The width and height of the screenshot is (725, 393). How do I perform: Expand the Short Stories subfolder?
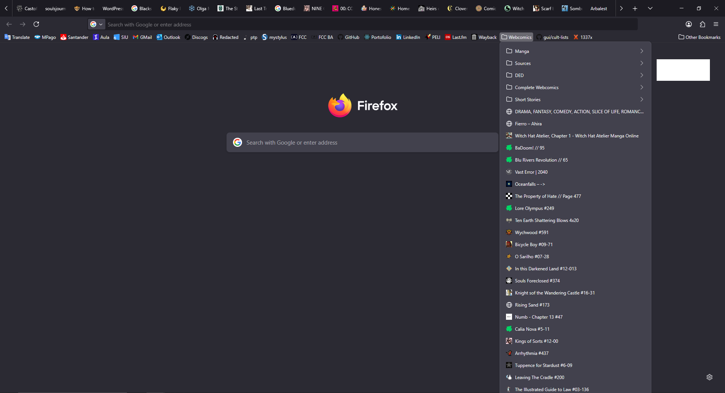coord(575,99)
